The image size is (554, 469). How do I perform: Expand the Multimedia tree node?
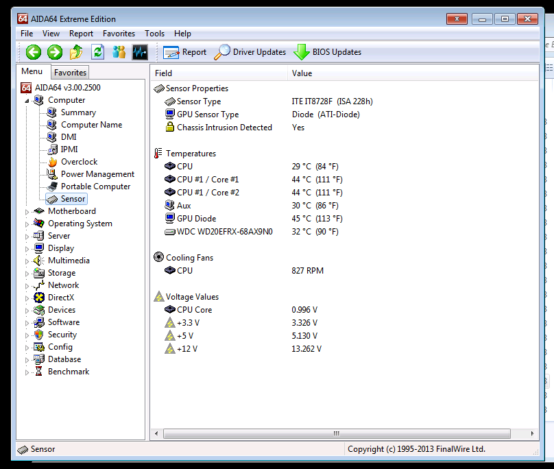(x=27, y=261)
